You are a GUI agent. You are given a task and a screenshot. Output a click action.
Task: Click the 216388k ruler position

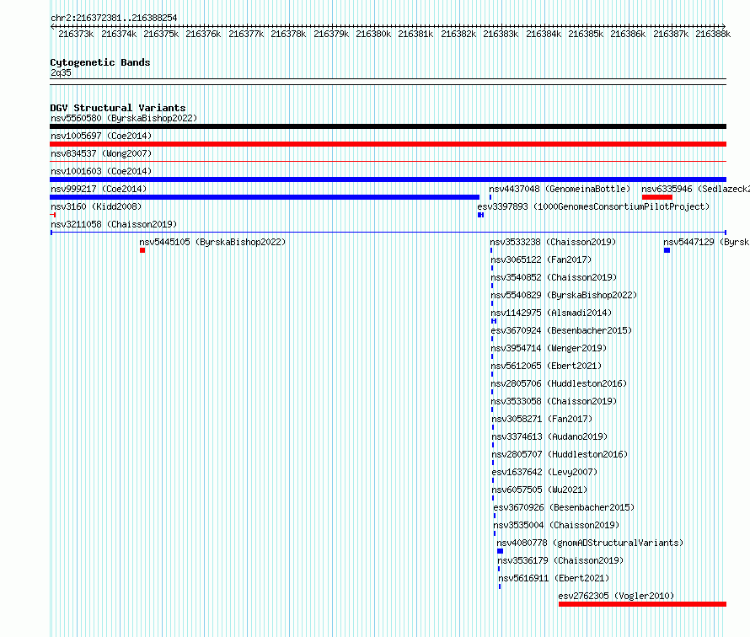pos(713,34)
